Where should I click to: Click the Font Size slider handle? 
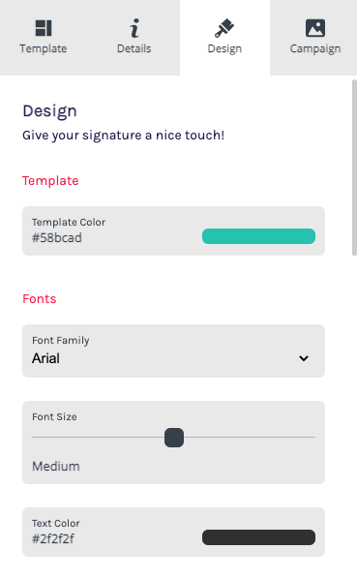(x=174, y=438)
